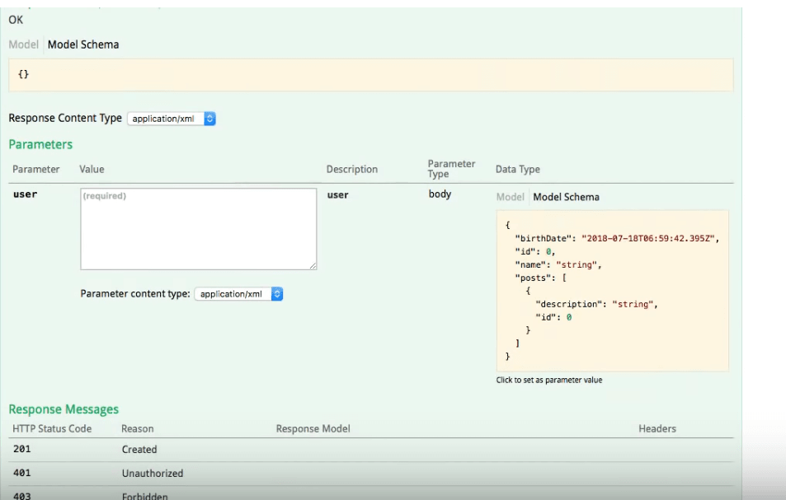Click the Data Type column header
The image size is (786, 500).
tap(518, 169)
